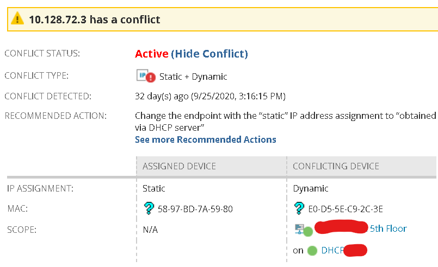Click green status dot next to DHCP

coord(312,251)
